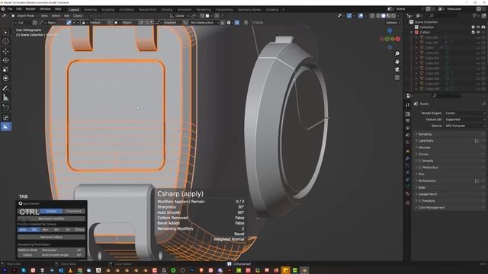Open the Object Mode dropdown

(24, 16)
